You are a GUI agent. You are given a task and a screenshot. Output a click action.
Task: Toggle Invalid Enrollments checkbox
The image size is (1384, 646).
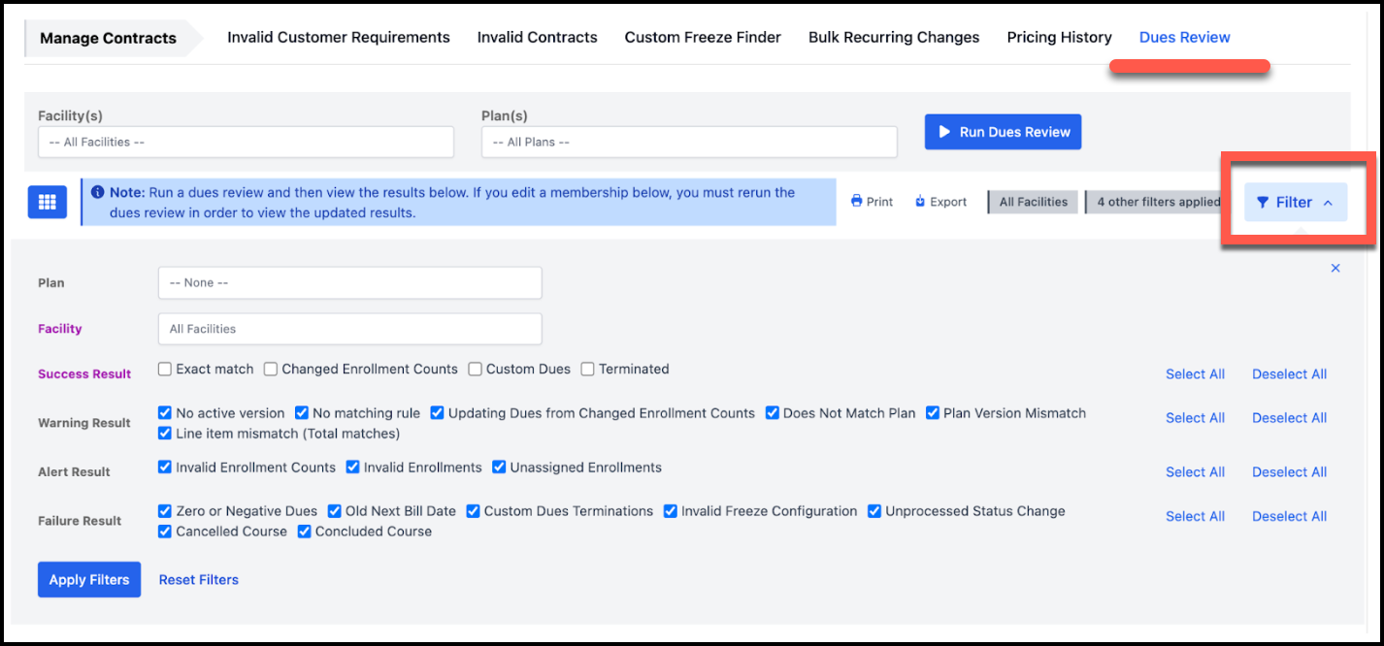tap(353, 468)
